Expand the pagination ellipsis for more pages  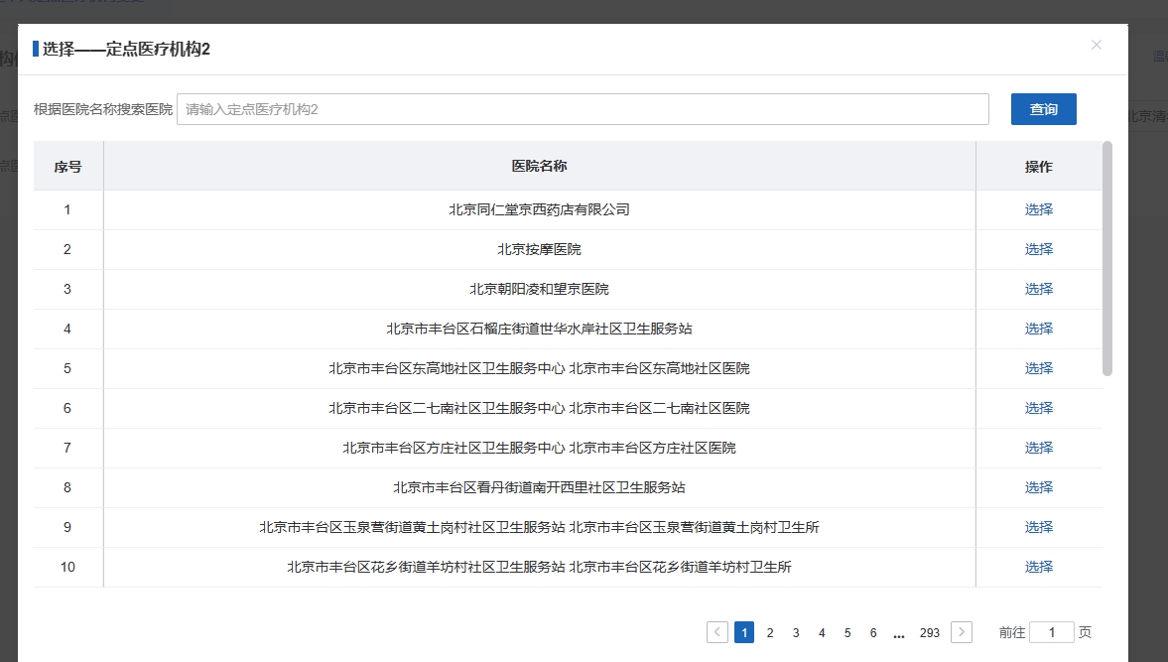pyautogui.click(x=899, y=632)
